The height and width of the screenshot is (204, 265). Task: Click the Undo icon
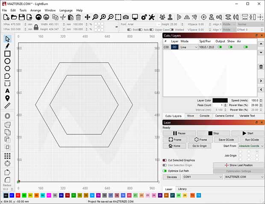tap(38, 17)
